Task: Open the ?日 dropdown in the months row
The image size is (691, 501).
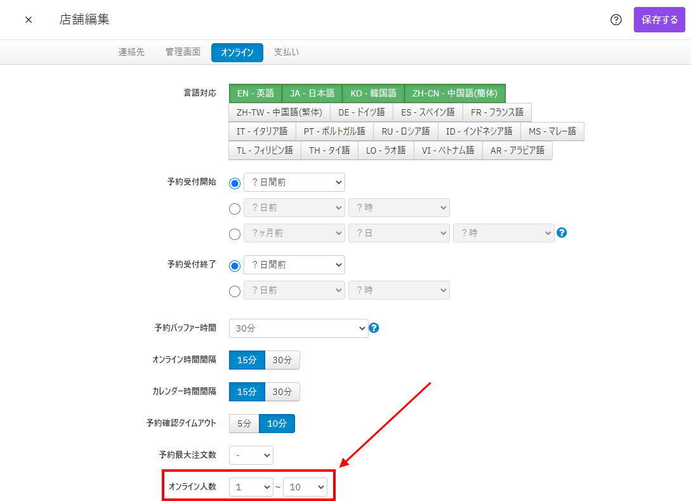Action: 399,233
